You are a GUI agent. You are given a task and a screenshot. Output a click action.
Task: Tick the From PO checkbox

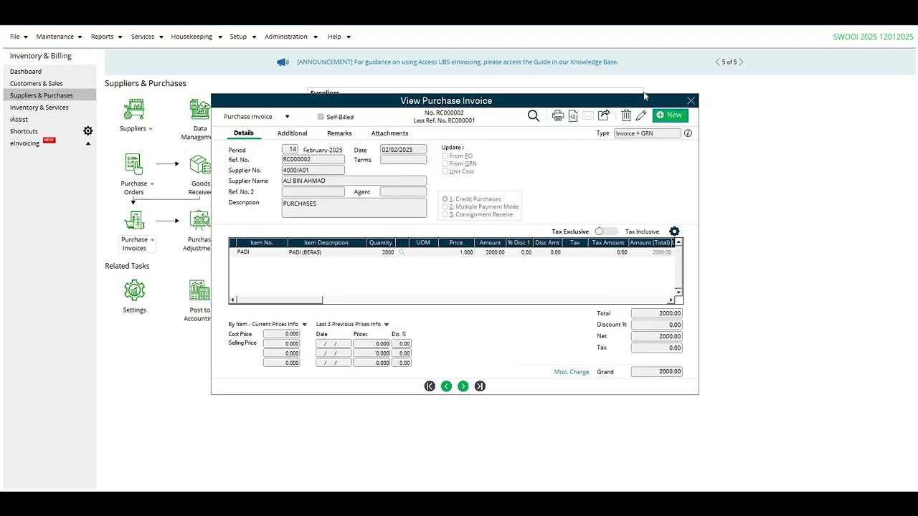[x=445, y=156]
